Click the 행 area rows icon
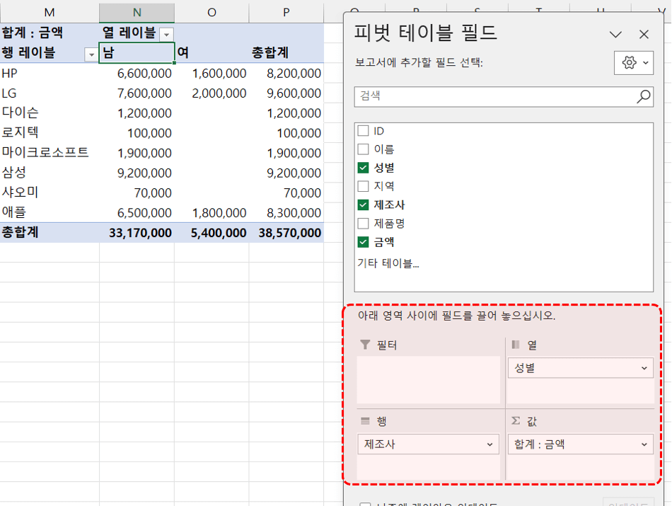Image resolution: width=672 pixels, height=506 pixels. [365, 421]
